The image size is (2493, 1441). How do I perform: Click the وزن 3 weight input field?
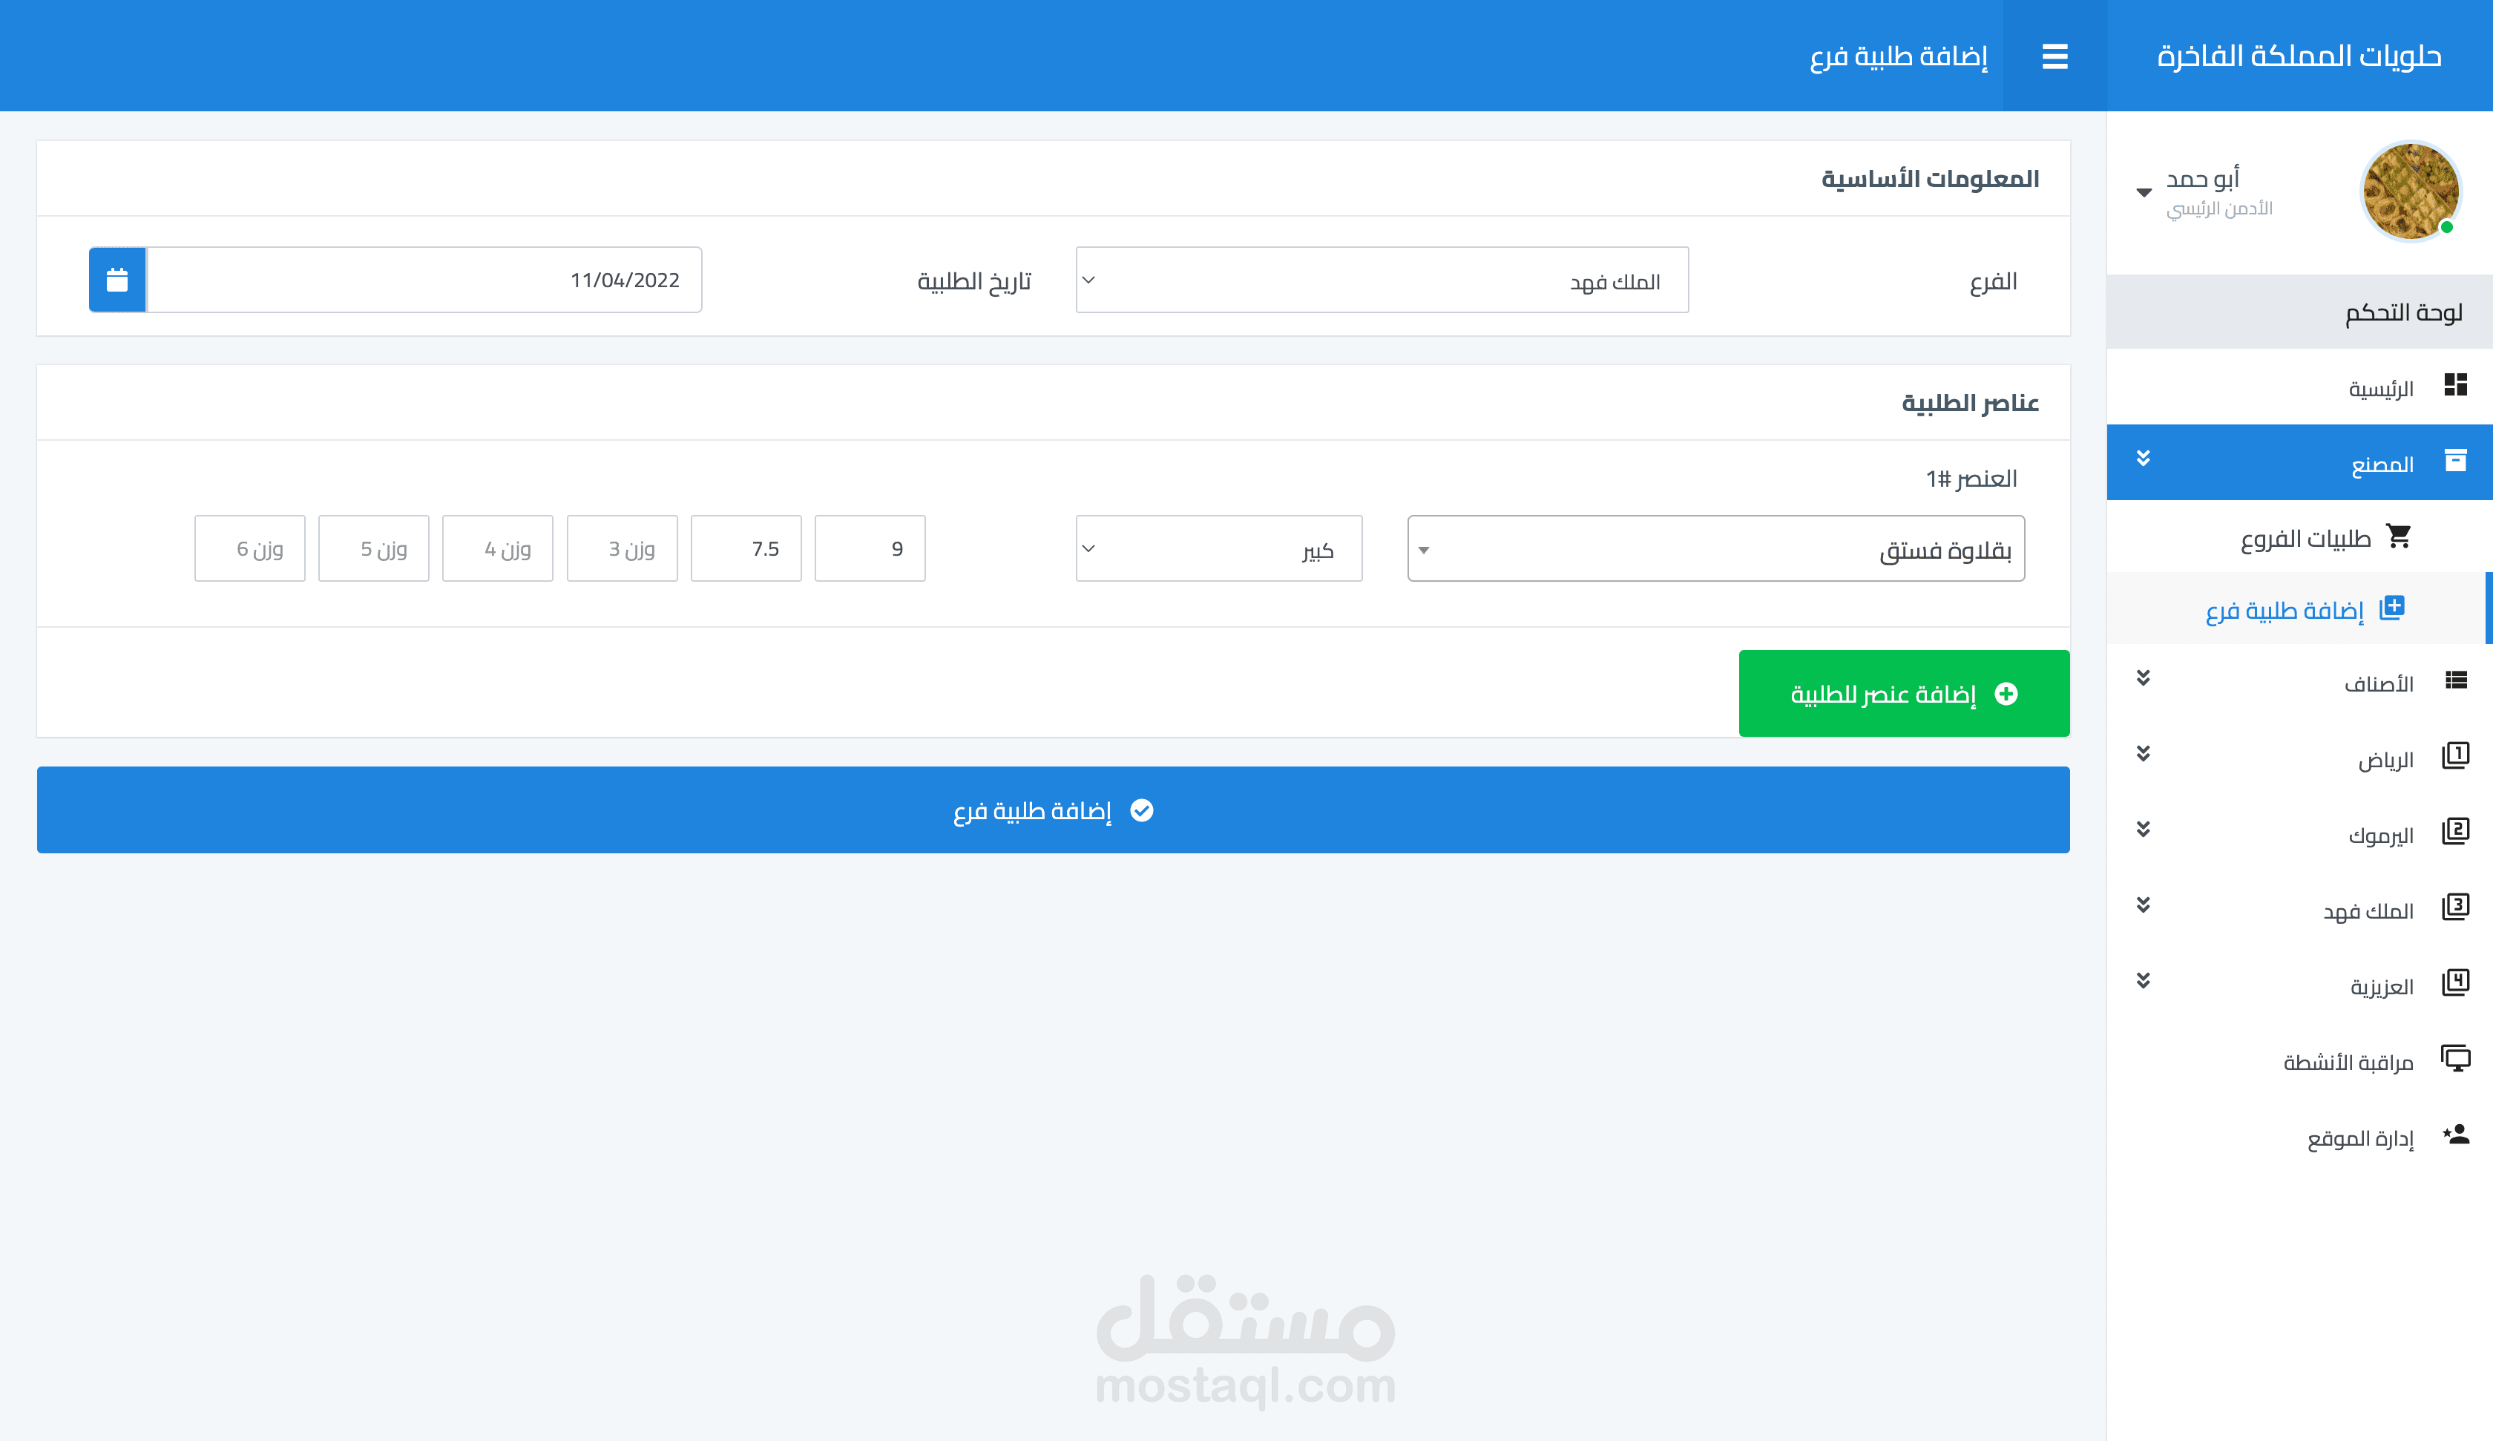(x=621, y=548)
